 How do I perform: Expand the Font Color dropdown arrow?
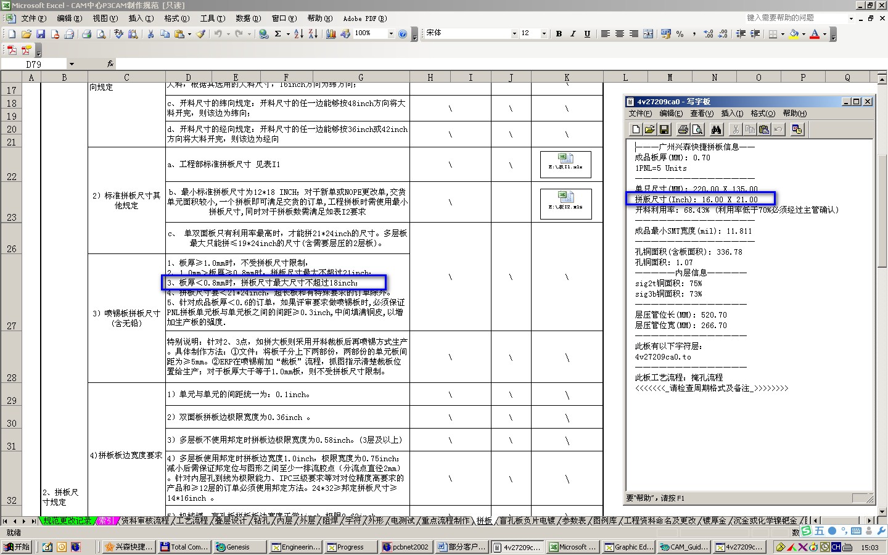tap(824, 34)
